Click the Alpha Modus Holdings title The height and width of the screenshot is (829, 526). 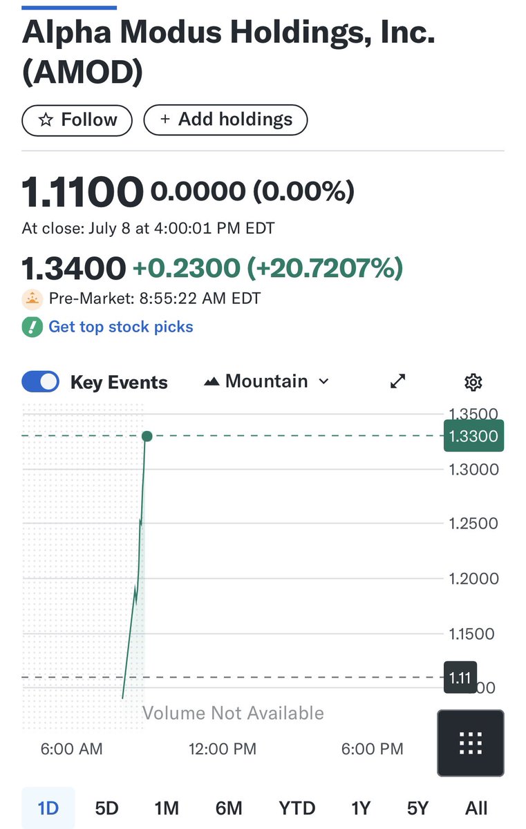pyautogui.click(x=229, y=53)
